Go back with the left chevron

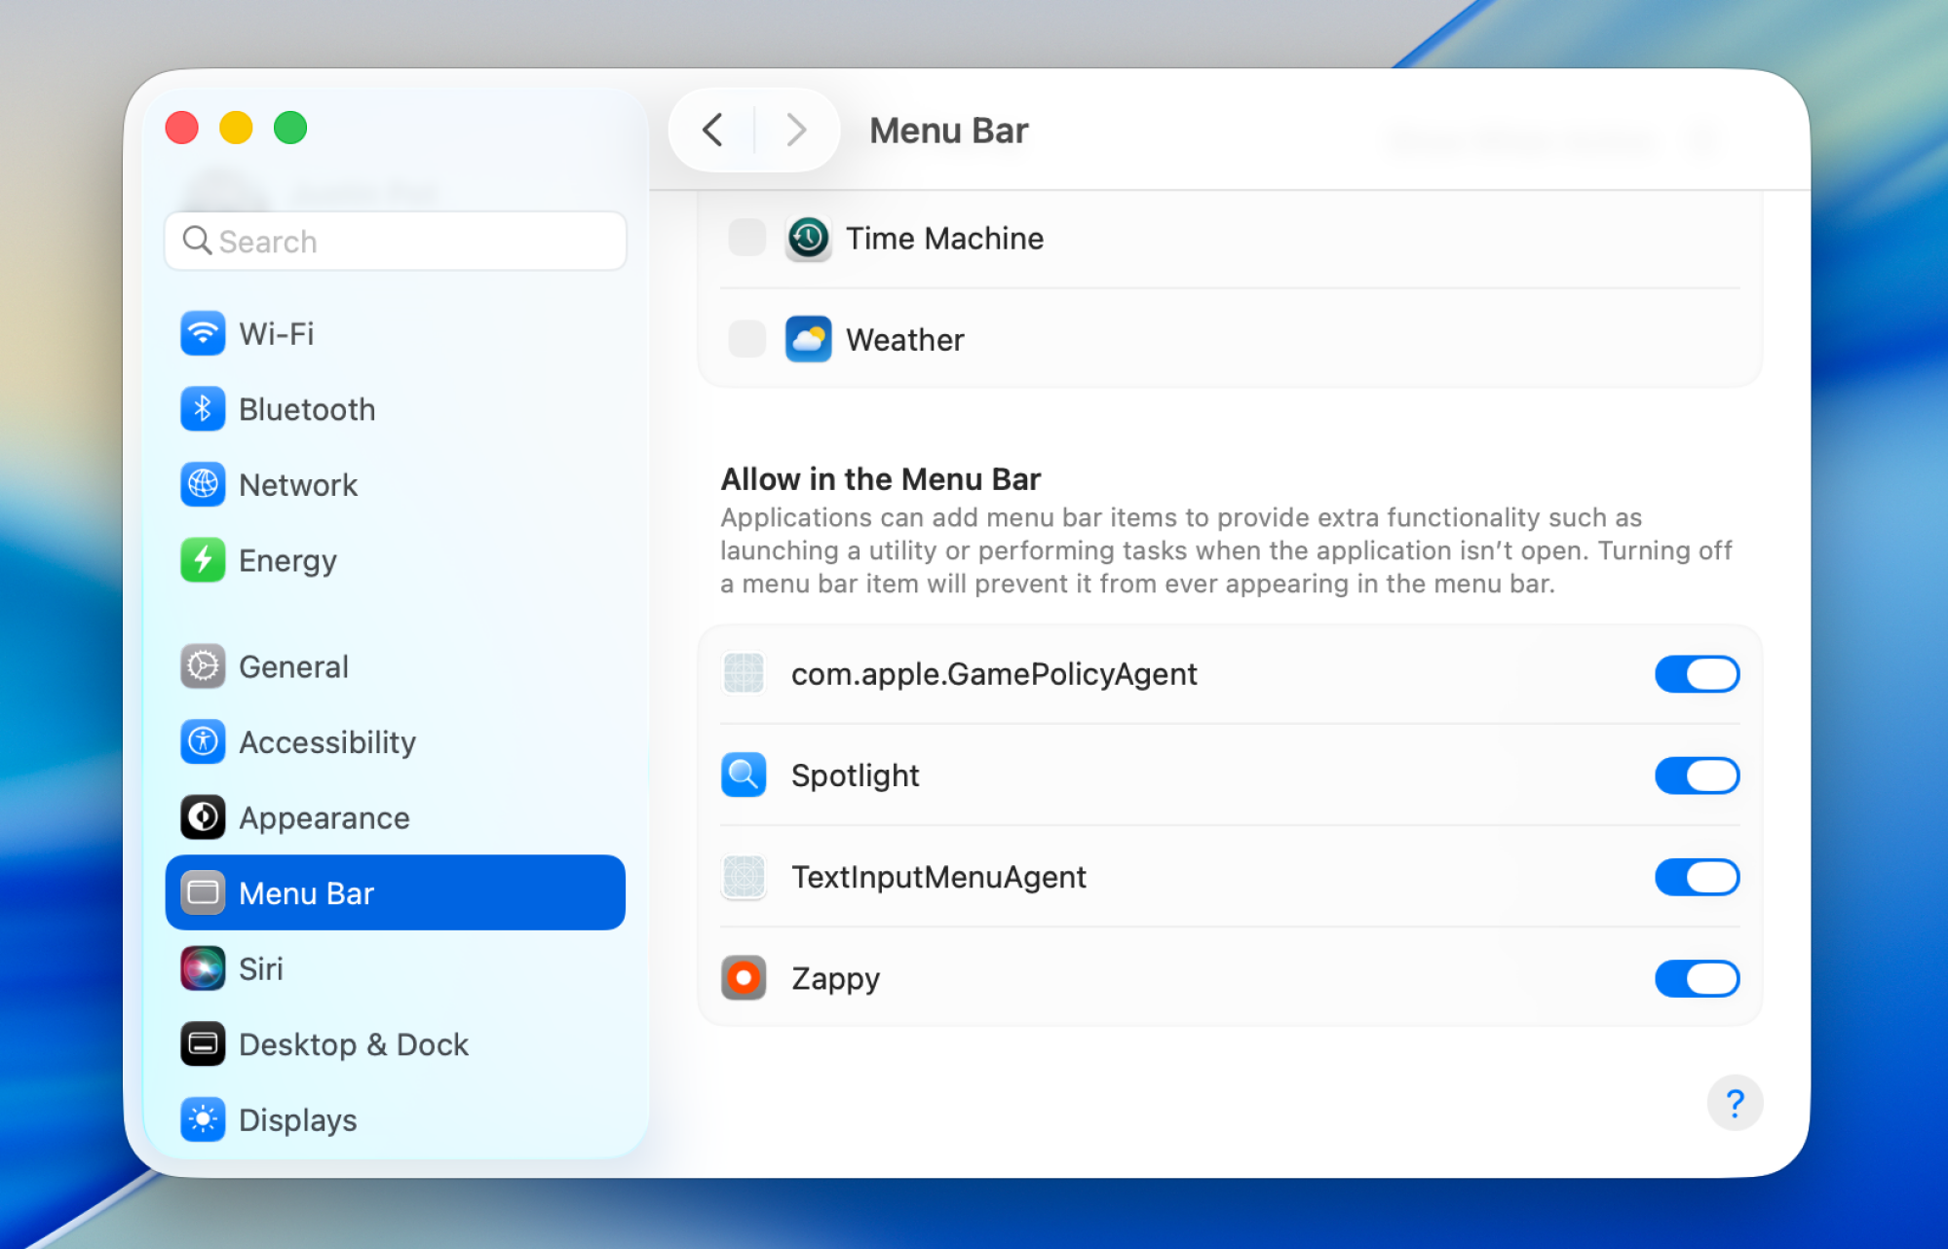point(713,130)
